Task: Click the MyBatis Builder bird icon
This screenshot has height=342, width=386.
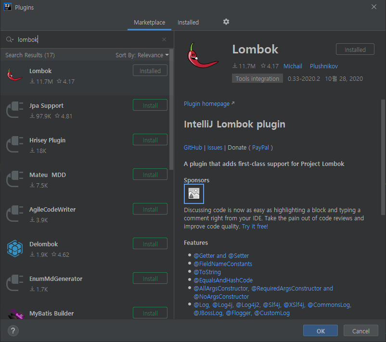Action: click(x=16, y=314)
